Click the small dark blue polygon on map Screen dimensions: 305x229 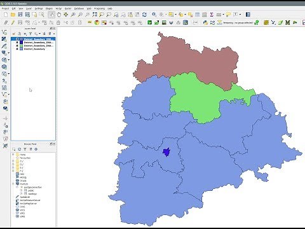(x=166, y=152)
